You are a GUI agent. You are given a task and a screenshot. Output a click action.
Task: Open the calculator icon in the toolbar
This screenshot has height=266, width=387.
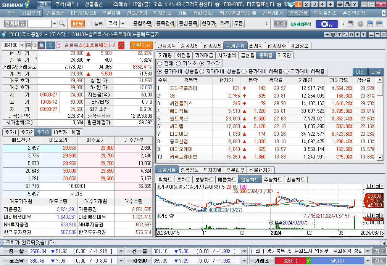click(350, 24)
